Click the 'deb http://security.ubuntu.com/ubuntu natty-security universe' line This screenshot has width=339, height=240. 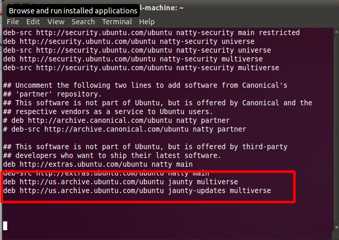pos(129,41)
